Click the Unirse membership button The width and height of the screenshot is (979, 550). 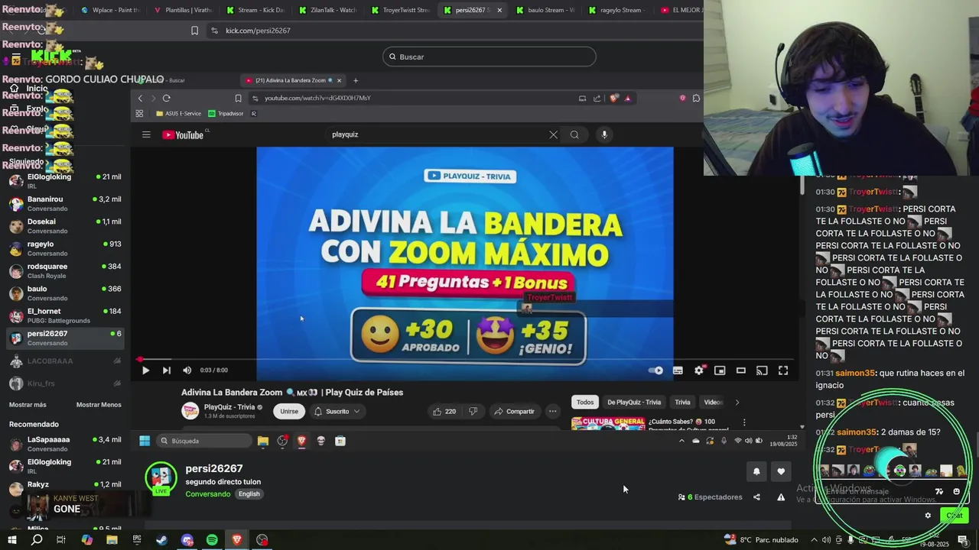pyautogui.click(x=289, y=411)
